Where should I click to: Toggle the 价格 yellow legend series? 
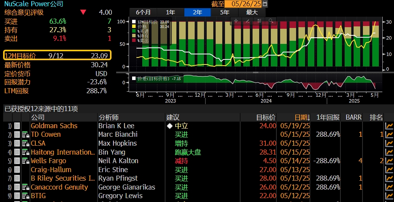134,26
